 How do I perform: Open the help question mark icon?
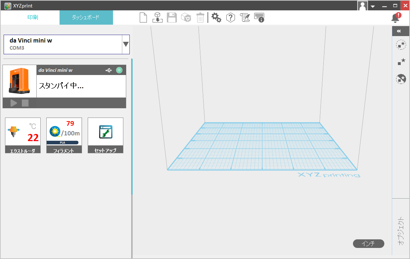click(231, 18)
